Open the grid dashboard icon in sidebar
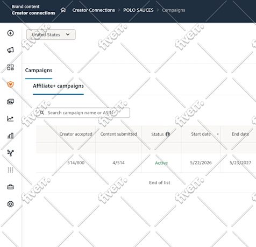The height and width of the screenshot is (247, 256). 10,67
